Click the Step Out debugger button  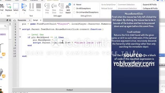(61, 9)
